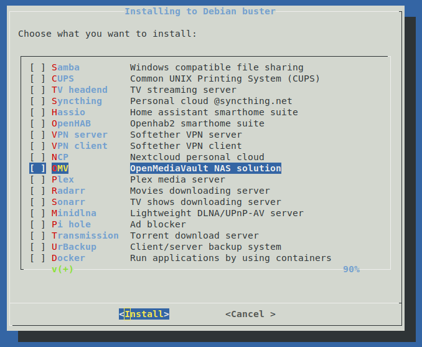Screen dimensions: 422x347
Task: Enable the UrBackup checkbox
Action: [38, 247]
